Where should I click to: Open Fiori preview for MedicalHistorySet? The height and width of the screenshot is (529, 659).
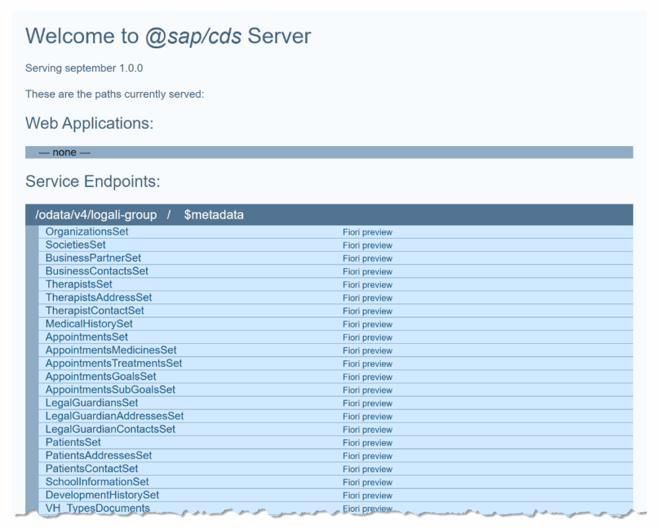(x=368, y=324)
